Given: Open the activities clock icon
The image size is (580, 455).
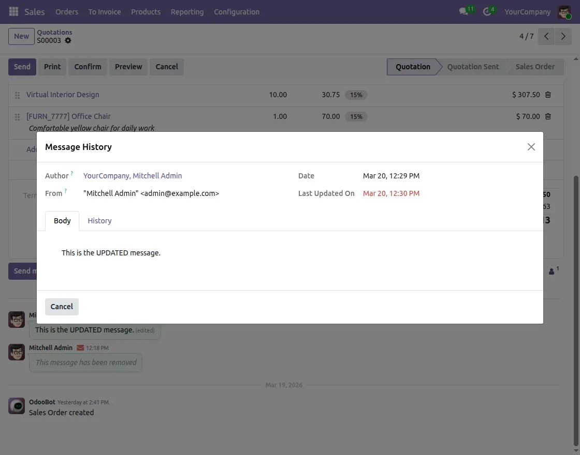Looking at the screenshot, I should [487, 11].
